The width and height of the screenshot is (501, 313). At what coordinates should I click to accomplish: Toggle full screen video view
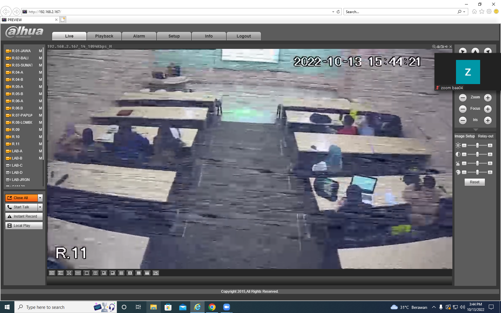point(69,273)
